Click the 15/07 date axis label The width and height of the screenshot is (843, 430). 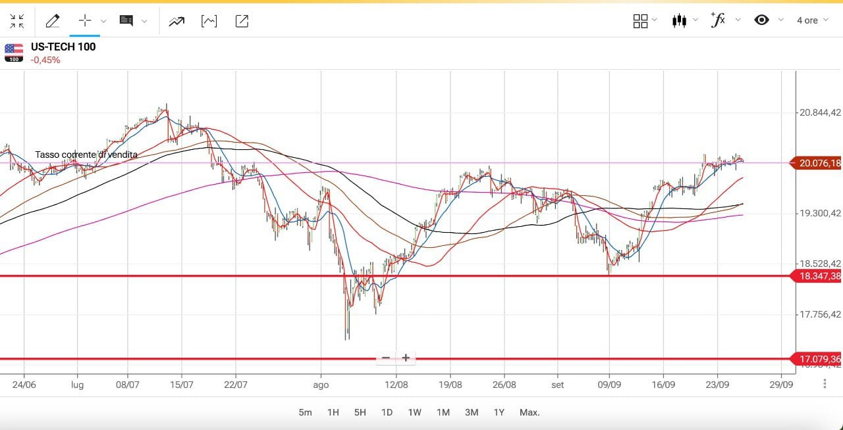(x=181, y=385)
